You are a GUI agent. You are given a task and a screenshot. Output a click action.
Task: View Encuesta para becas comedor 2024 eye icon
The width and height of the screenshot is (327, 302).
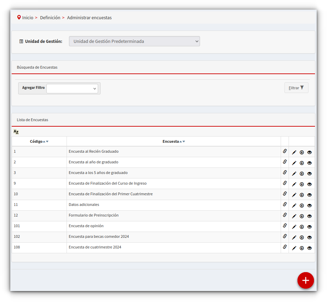pos(310,237)
